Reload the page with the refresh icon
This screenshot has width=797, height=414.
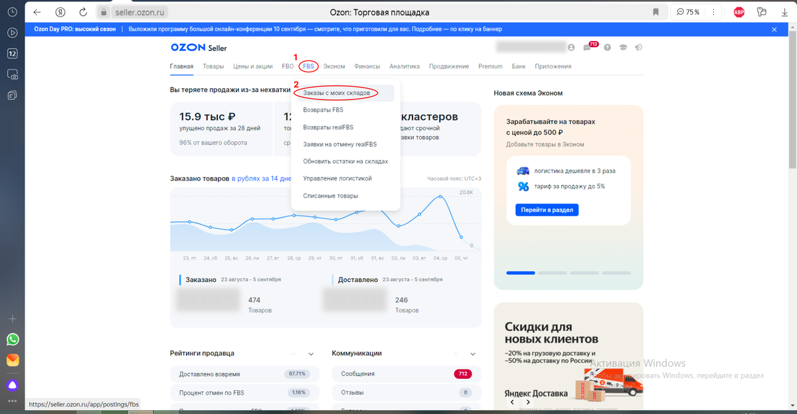pyautogui.click(x=82, y=11)
